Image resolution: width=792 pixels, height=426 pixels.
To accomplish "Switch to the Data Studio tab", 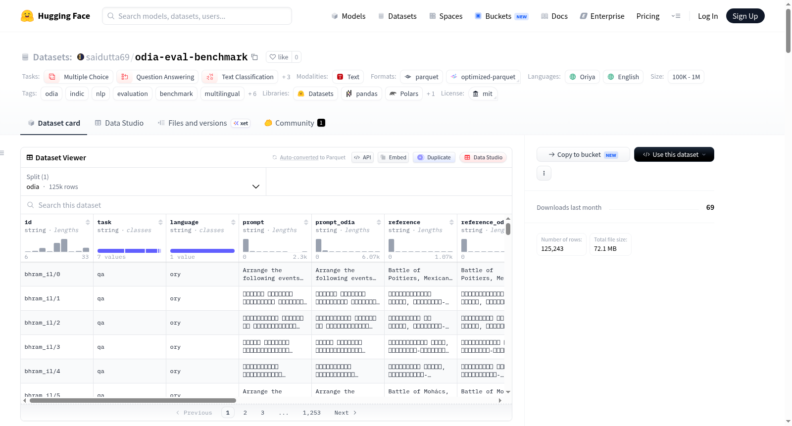I will pos(119,123).
